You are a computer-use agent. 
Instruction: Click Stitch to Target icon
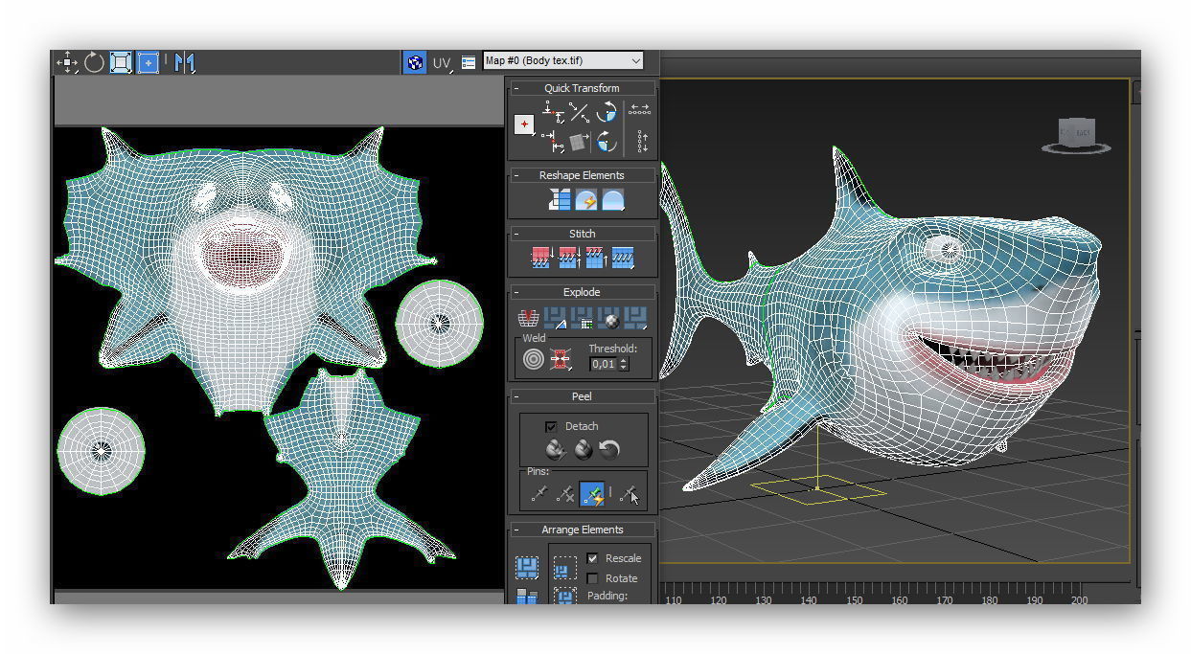click(x=542, y=258)
